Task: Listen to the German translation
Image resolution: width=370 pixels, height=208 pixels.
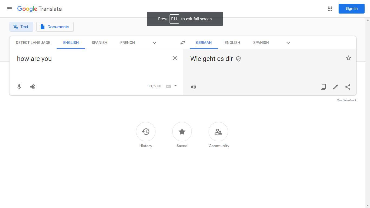Action: click(193, 87)
